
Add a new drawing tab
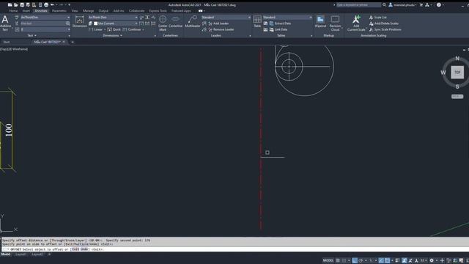pyautogui.click(x=73, y=43)
